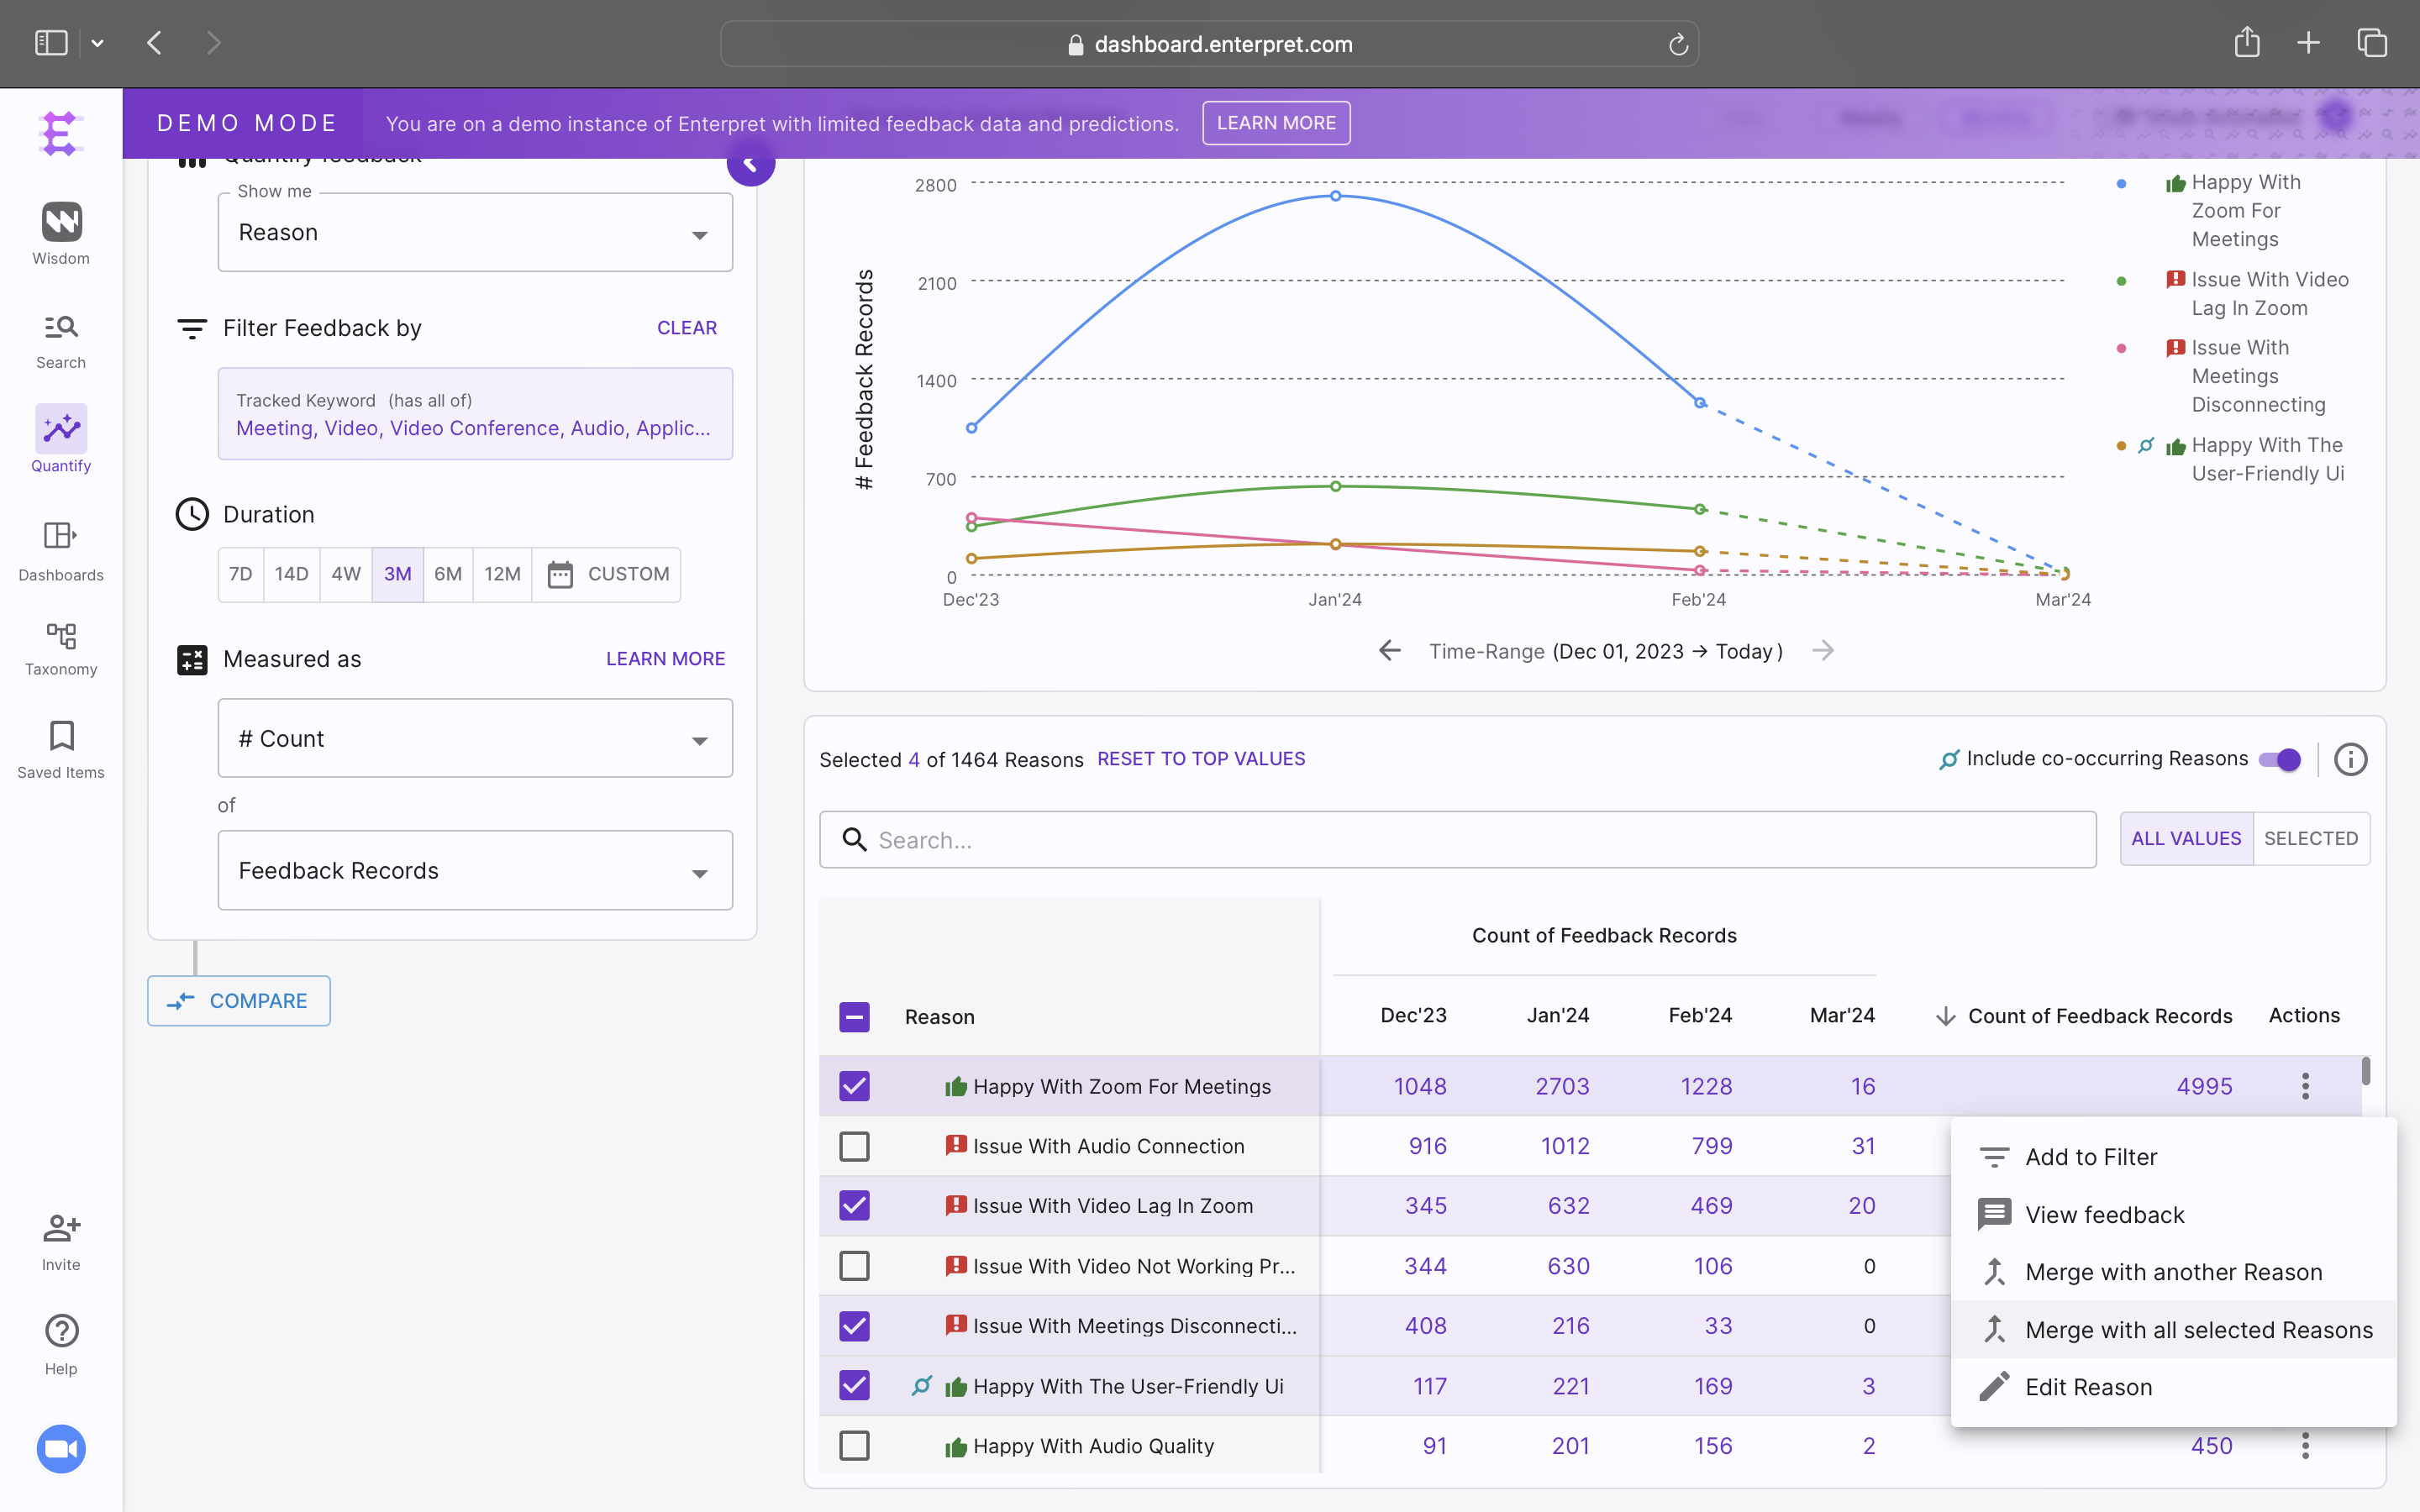Click RESET TO TOP VALUES link
2420x1512 pixels.
point(1201,759)
